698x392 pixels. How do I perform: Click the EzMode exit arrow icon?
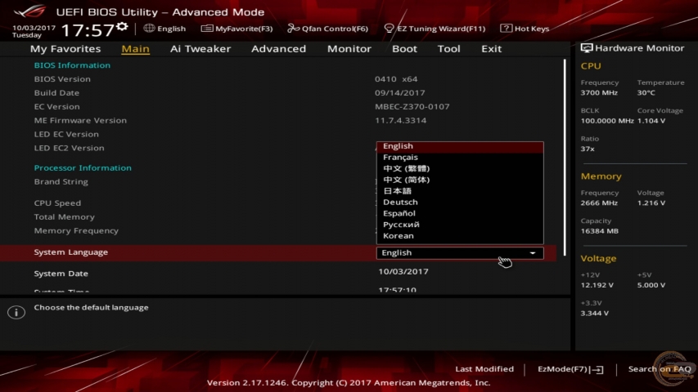[x=597, y=369]
